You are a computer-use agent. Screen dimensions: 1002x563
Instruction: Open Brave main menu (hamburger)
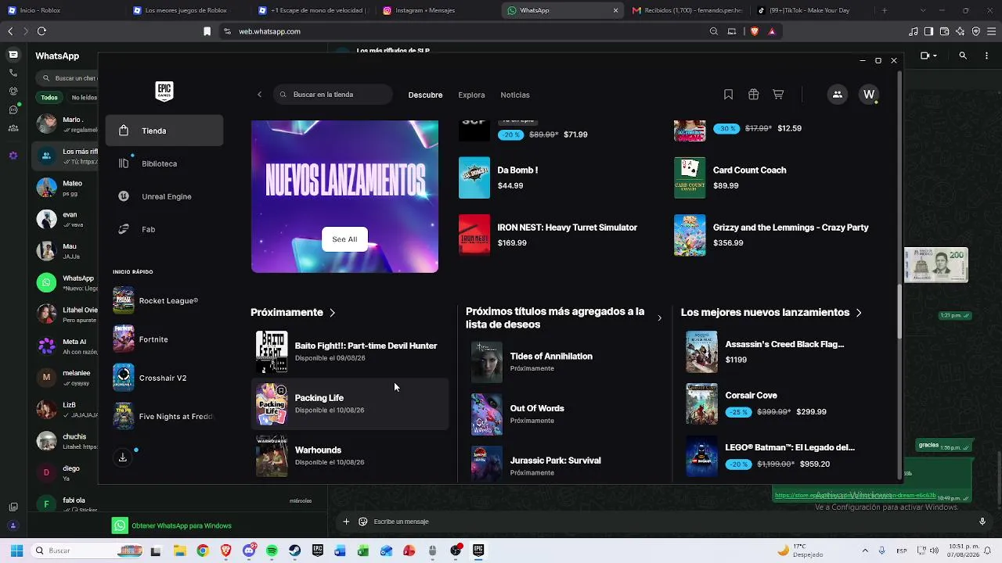[992, 31]
